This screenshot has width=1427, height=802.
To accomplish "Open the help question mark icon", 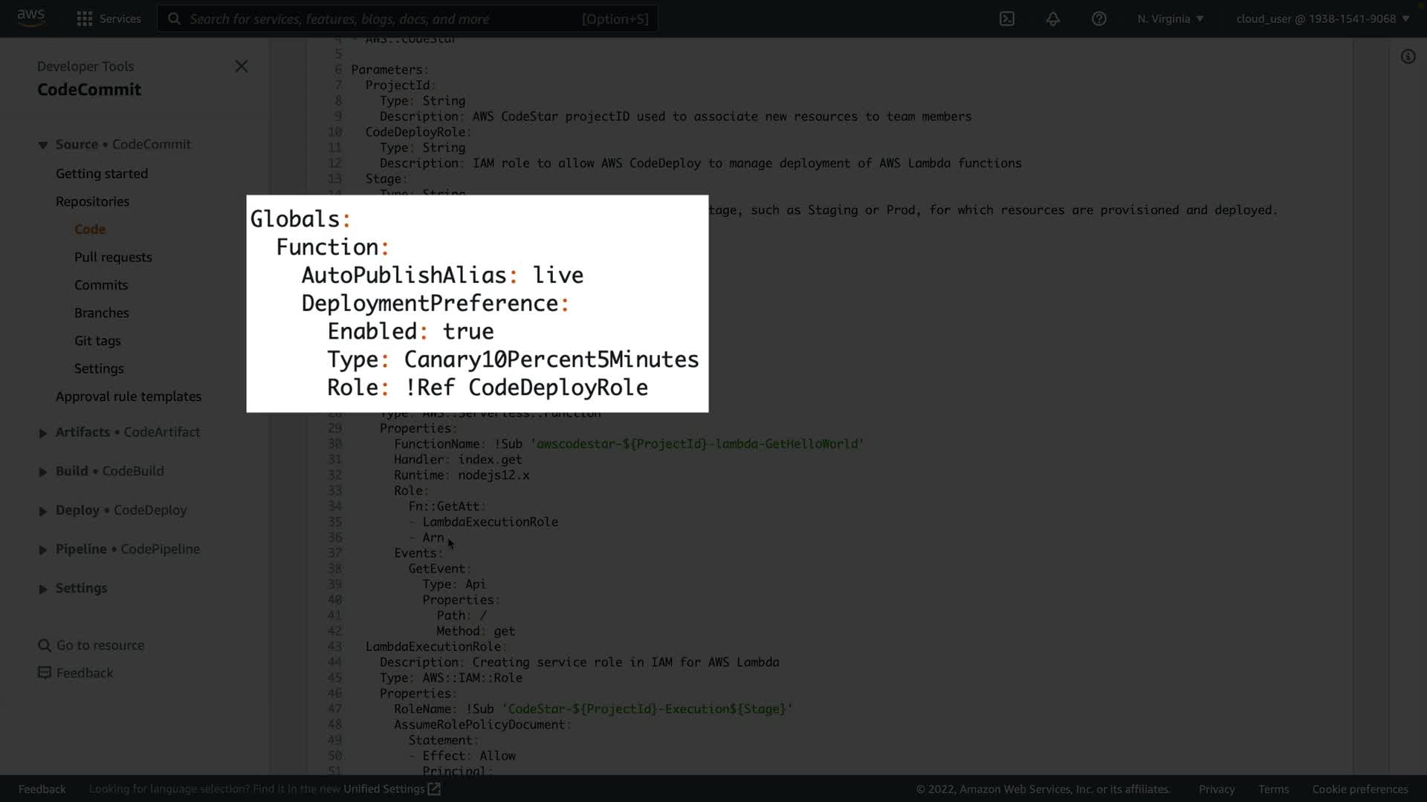I will click(1098, 19).
